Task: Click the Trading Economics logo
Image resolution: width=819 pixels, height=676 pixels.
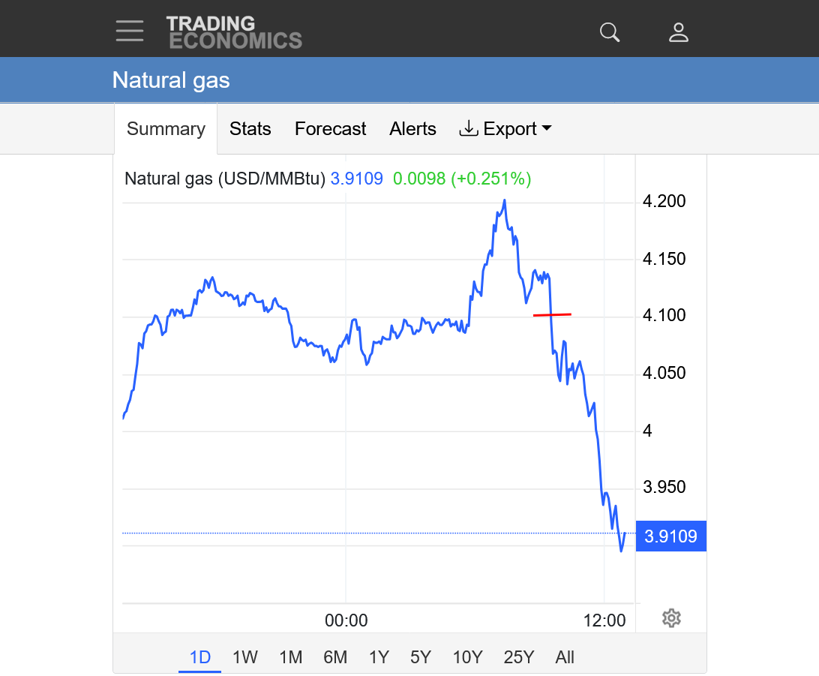Action: click(233, 32)
